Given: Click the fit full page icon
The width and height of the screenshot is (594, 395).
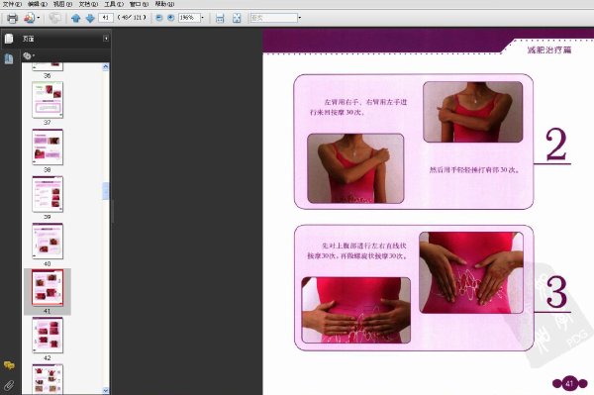Looking at the screenshot, I should (237, 18).
